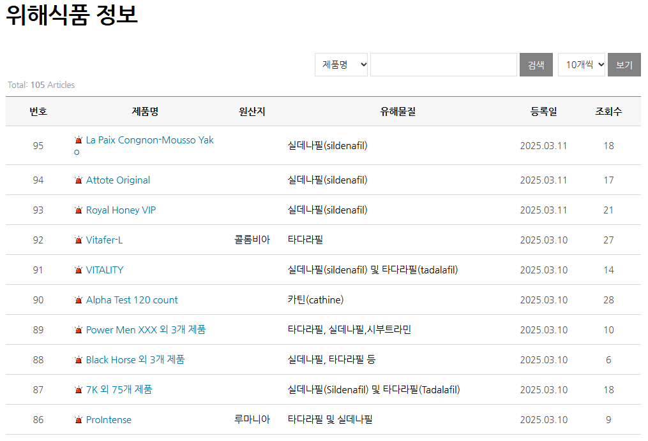Click the 콜롬비아 origin cell
This screenshot has height=441, width=648.
(x=252, y=240)
